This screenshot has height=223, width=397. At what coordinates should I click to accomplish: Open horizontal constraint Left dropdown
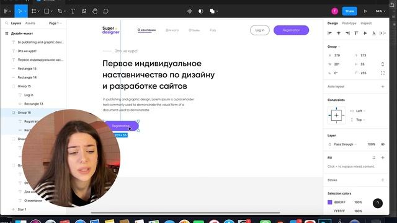[360, 111]
